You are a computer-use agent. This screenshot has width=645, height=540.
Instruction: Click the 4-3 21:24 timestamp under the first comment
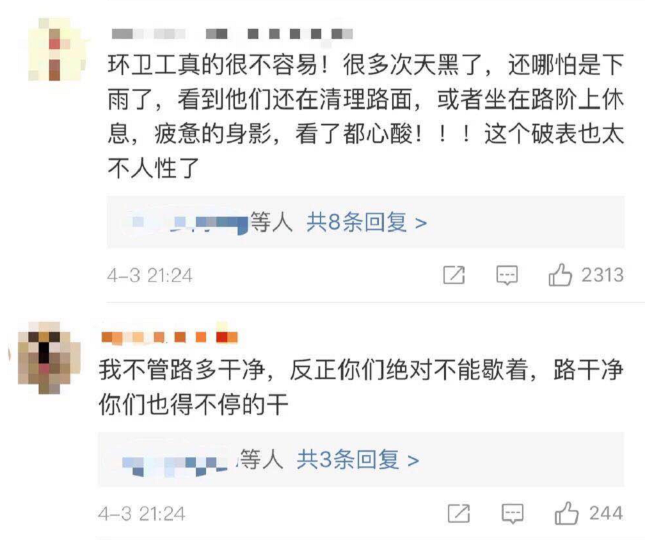click(150, 276)
